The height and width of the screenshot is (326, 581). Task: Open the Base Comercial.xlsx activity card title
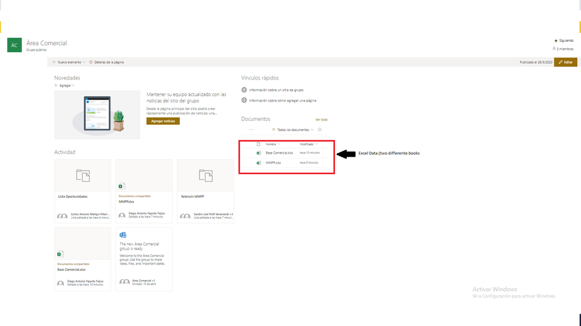[x=71, y=270]
